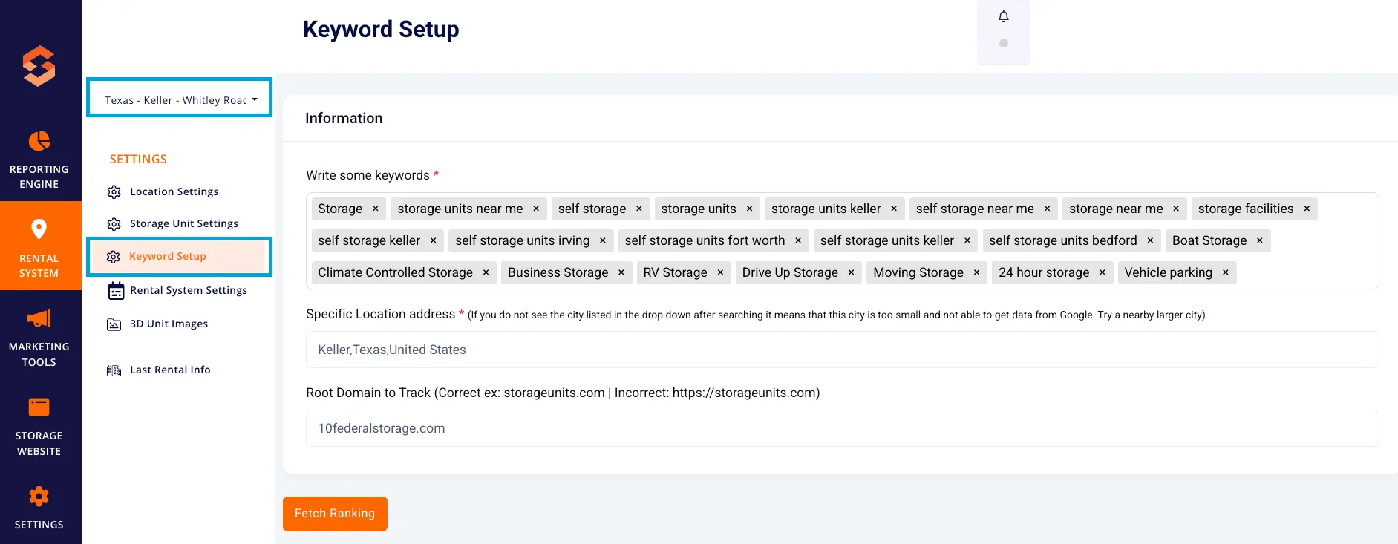Remove 'storage near me' keyword tag

click(x=1176, y=209)
